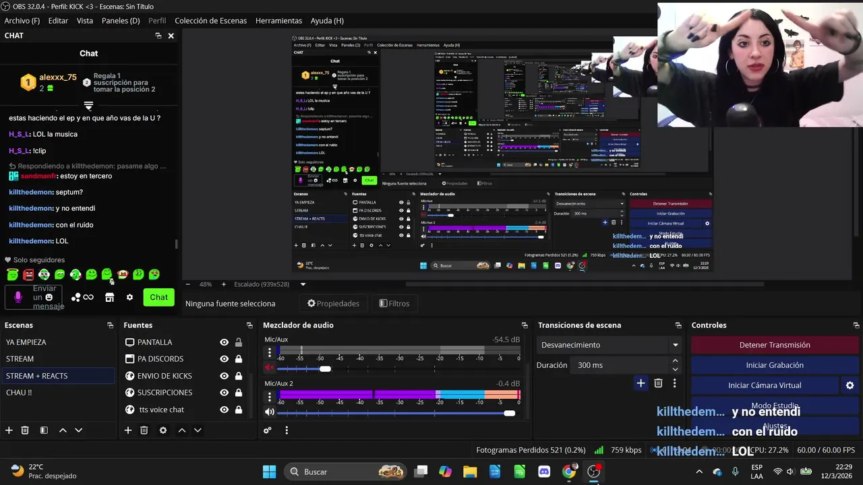Open Colección de Escenas menu
Screen dimensions: 863x485
pyautogui.click(x=210, y=21)
